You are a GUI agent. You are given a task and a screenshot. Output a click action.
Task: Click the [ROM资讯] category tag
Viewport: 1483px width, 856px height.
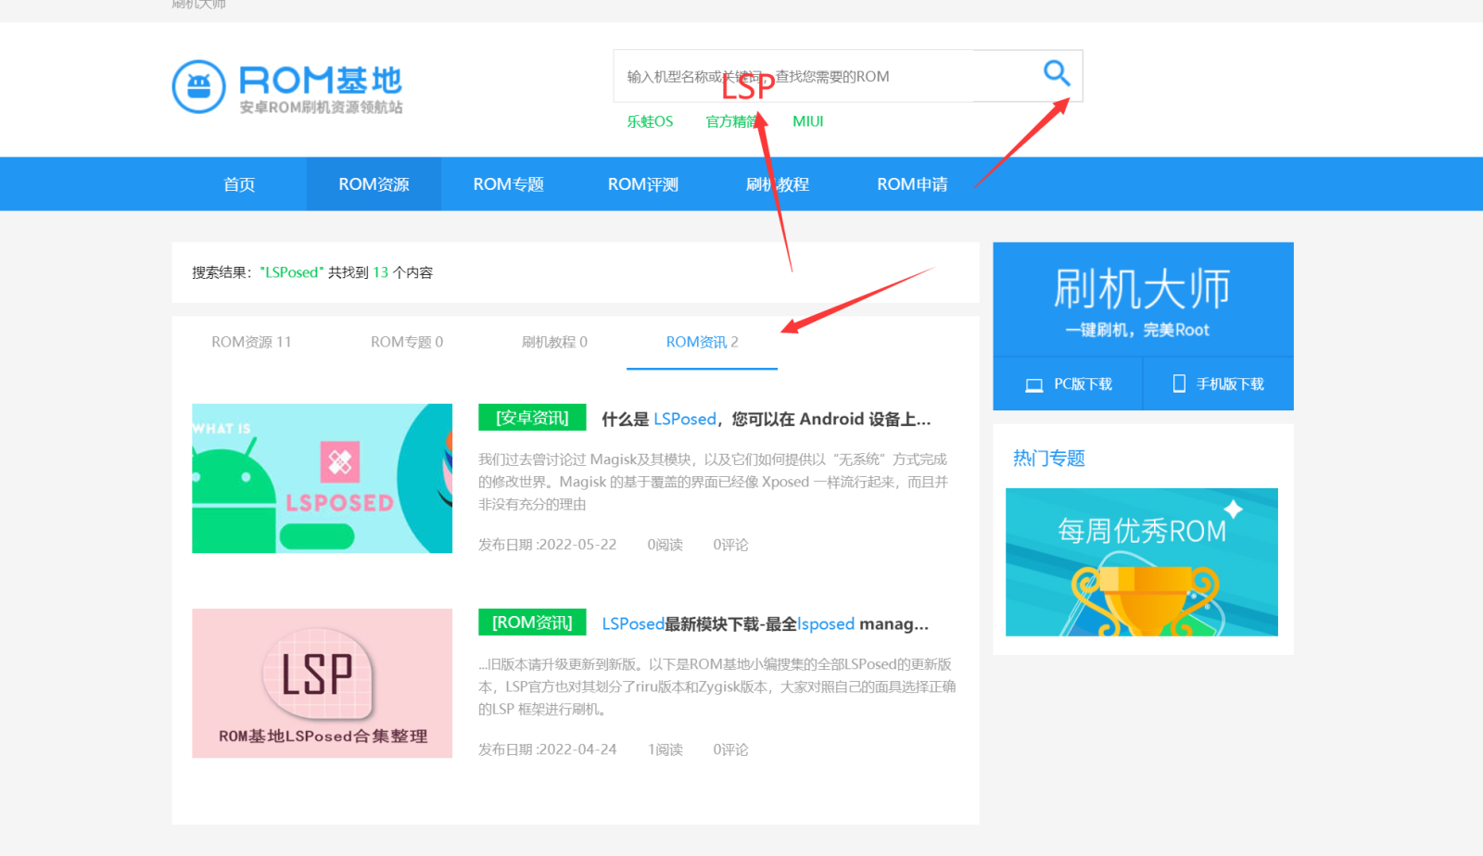pos(532,623)
